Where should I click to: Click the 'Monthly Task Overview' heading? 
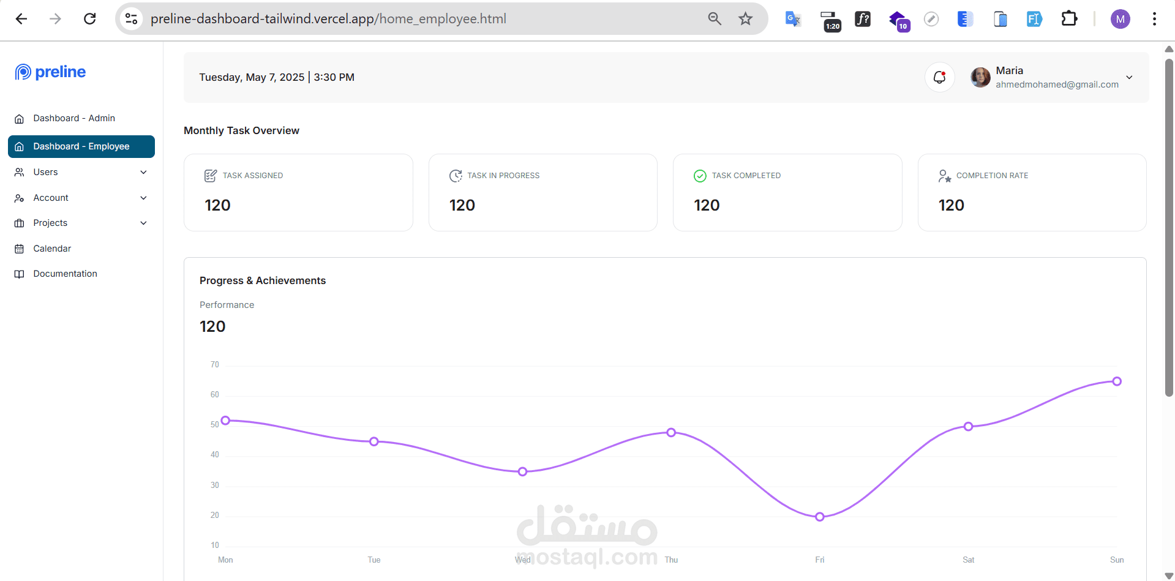coord(241,130)
